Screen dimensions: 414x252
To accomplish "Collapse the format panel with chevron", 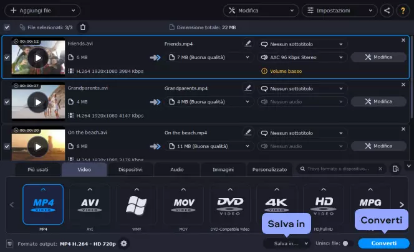I will coord(409,166).
